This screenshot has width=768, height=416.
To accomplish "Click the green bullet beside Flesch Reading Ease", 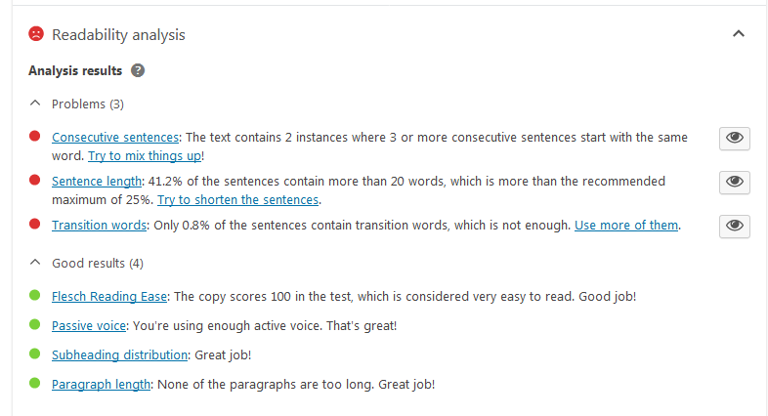I will 35,295.
